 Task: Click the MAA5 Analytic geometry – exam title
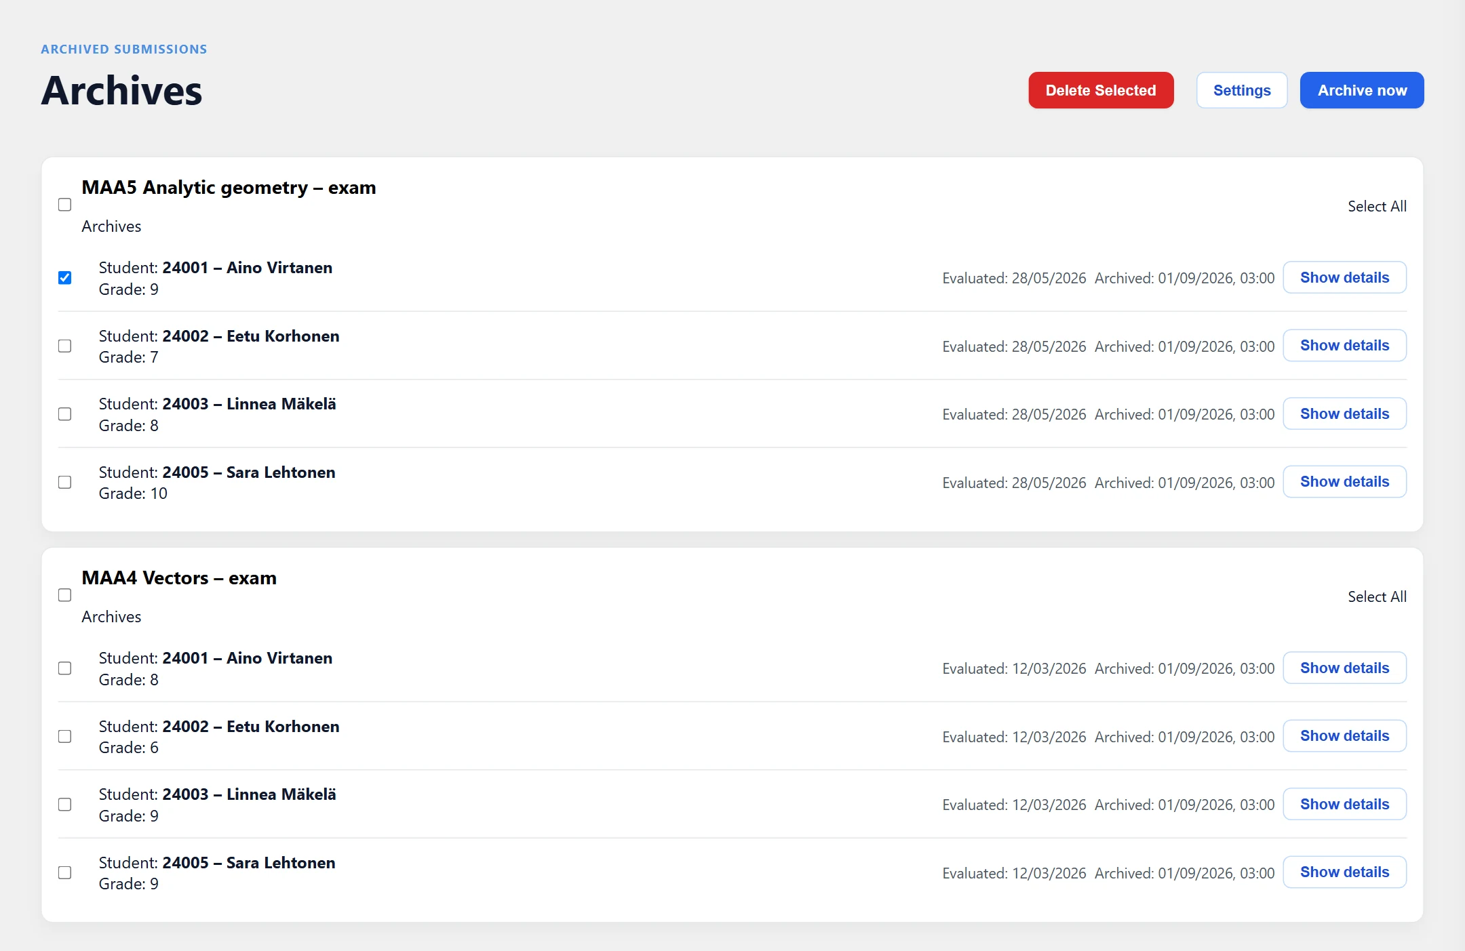pyautogui.click(x=229, y=188)
